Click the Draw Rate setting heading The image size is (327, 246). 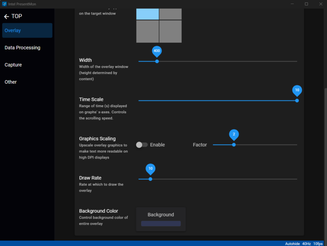click(x=90, y=178)
